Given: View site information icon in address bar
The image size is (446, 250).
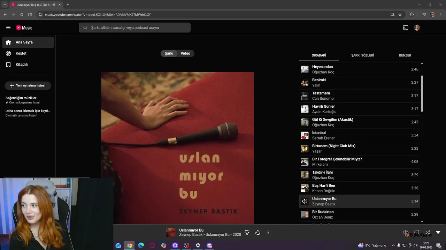Looking at the screenshot, I should click(x=40, y=15).
